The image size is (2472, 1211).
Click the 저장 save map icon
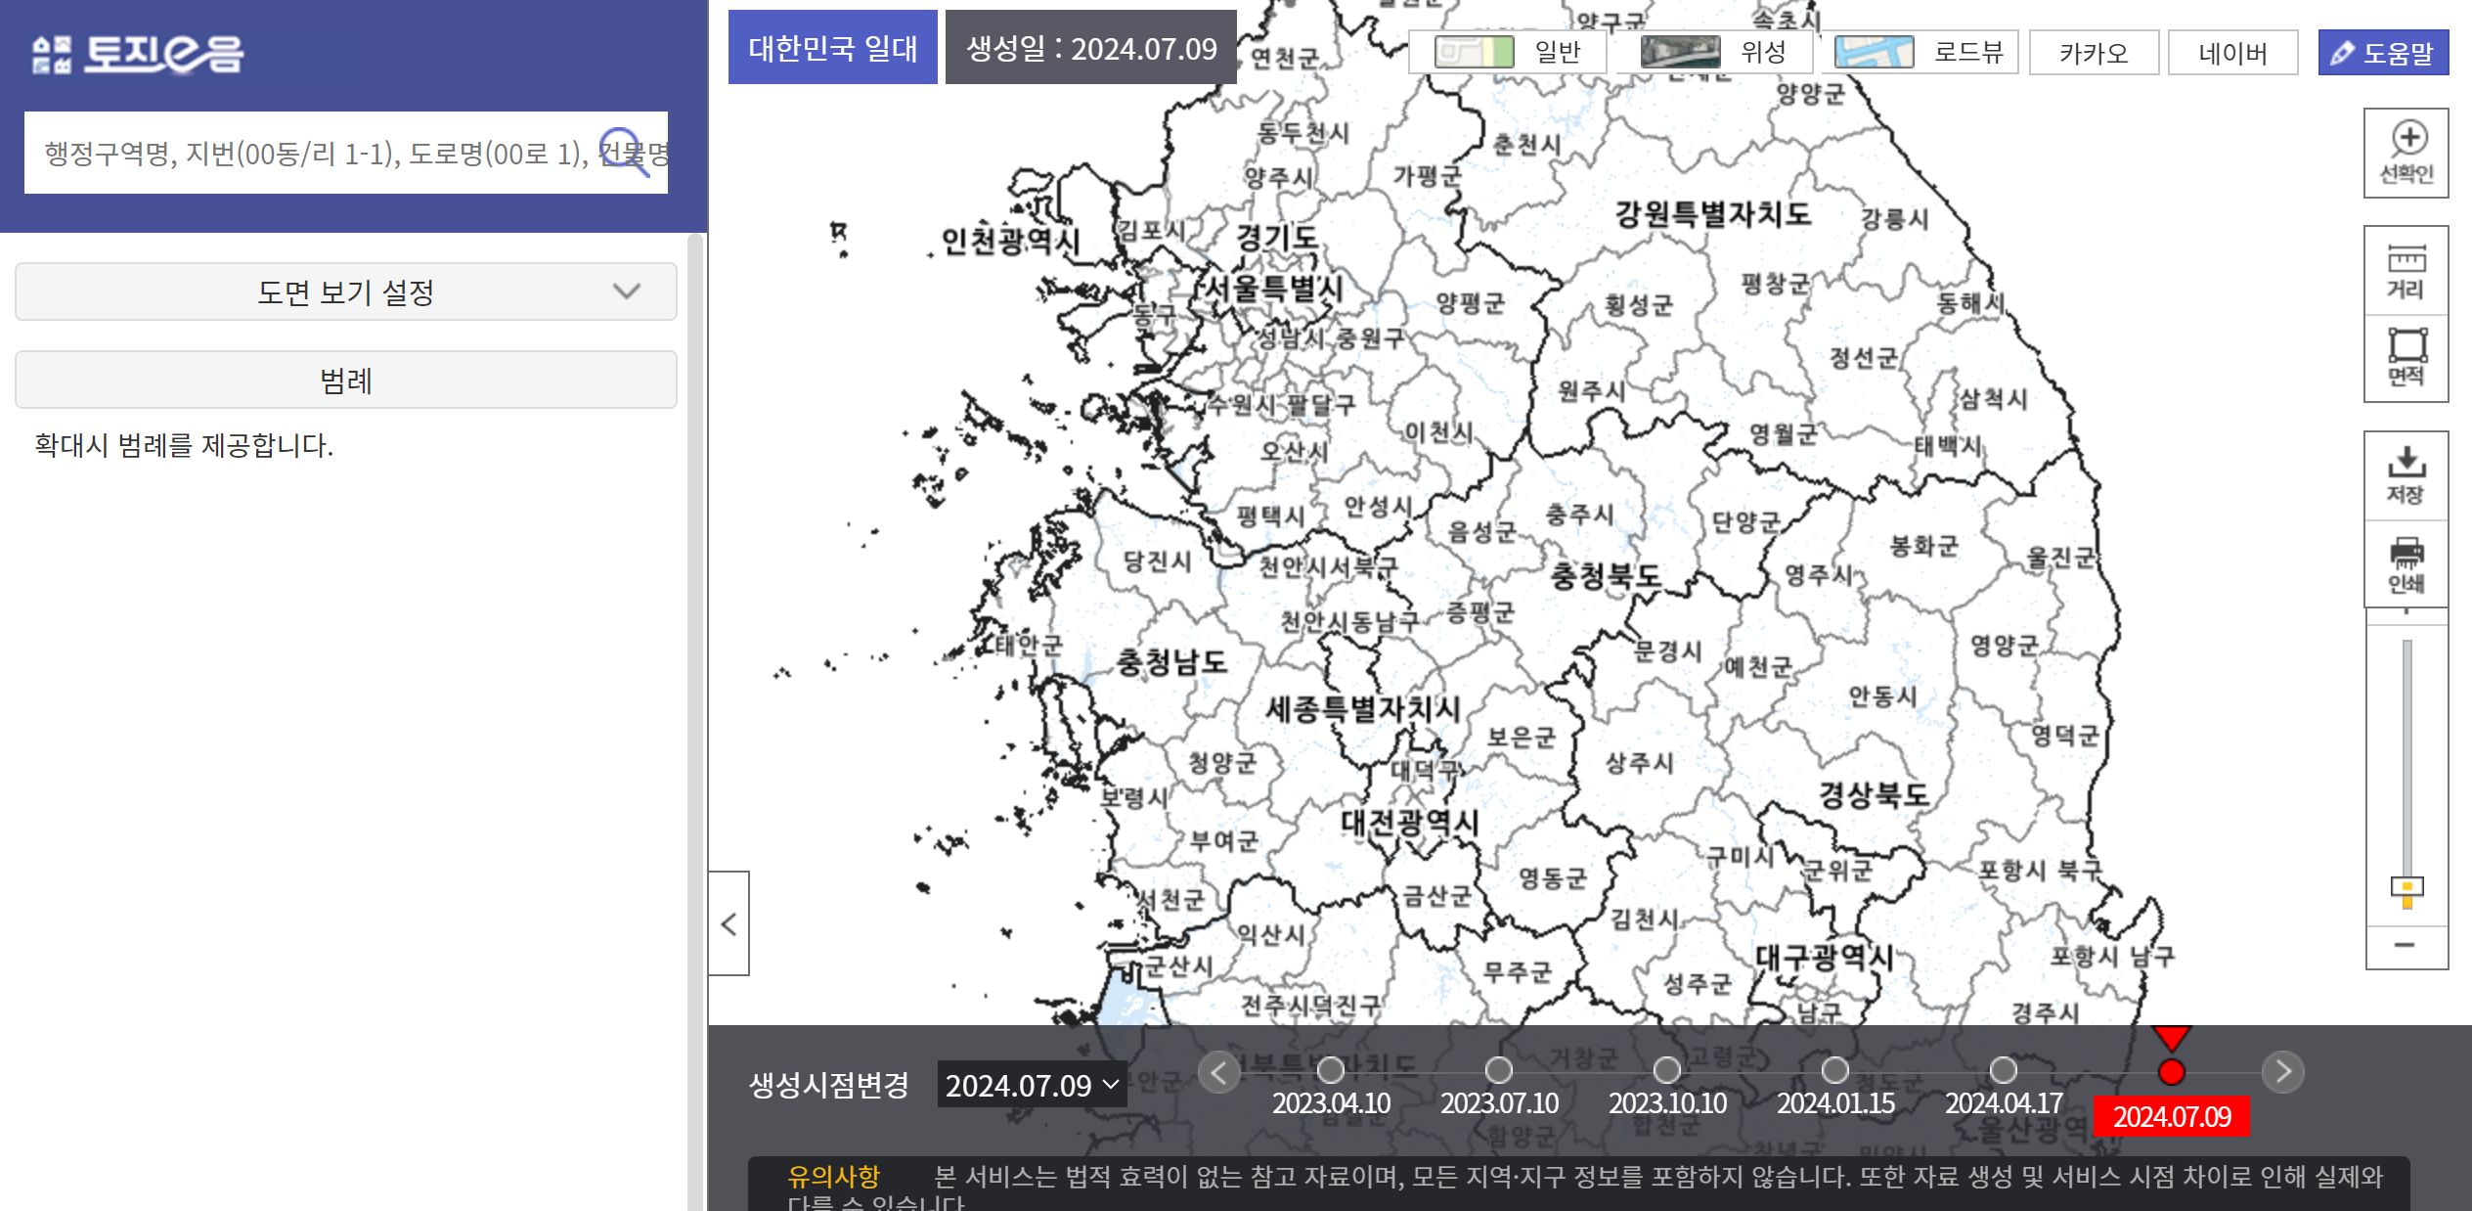(x=2406, y=475)
